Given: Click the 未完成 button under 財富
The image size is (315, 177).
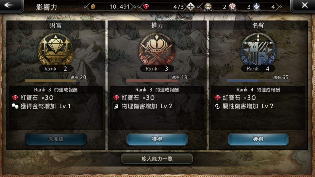Looking at the screenshot, I should click(56, 139).
